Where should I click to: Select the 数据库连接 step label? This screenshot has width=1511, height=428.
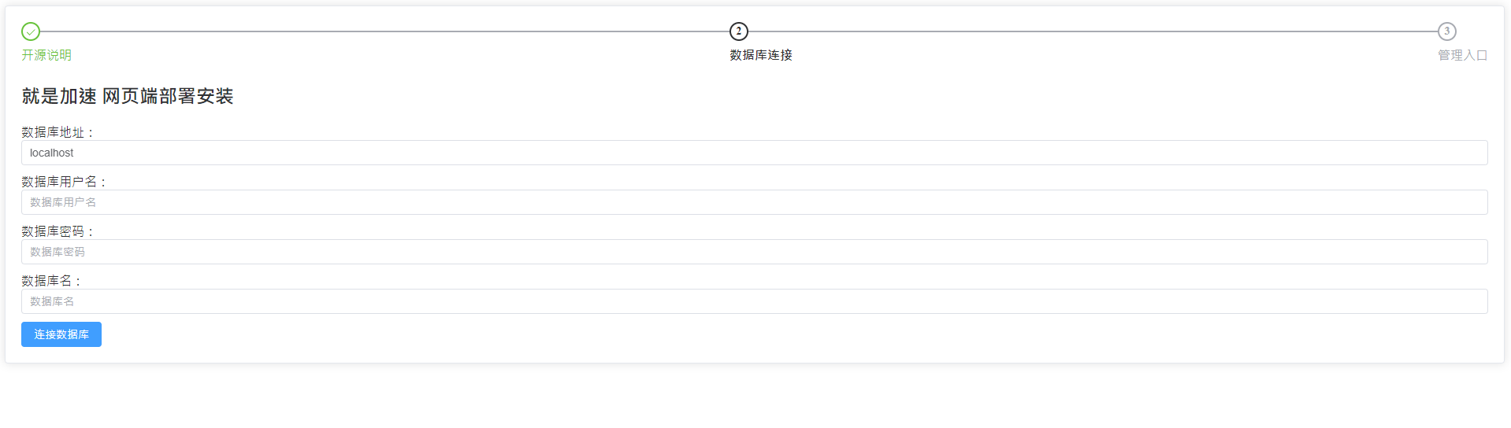tap(761, 55)
